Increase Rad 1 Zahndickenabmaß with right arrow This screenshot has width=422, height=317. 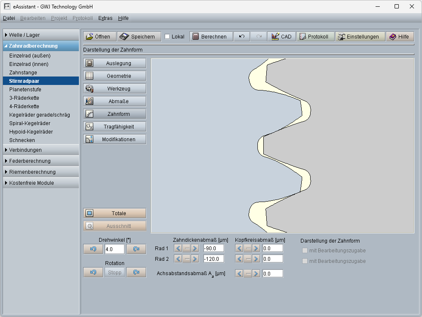195,248
